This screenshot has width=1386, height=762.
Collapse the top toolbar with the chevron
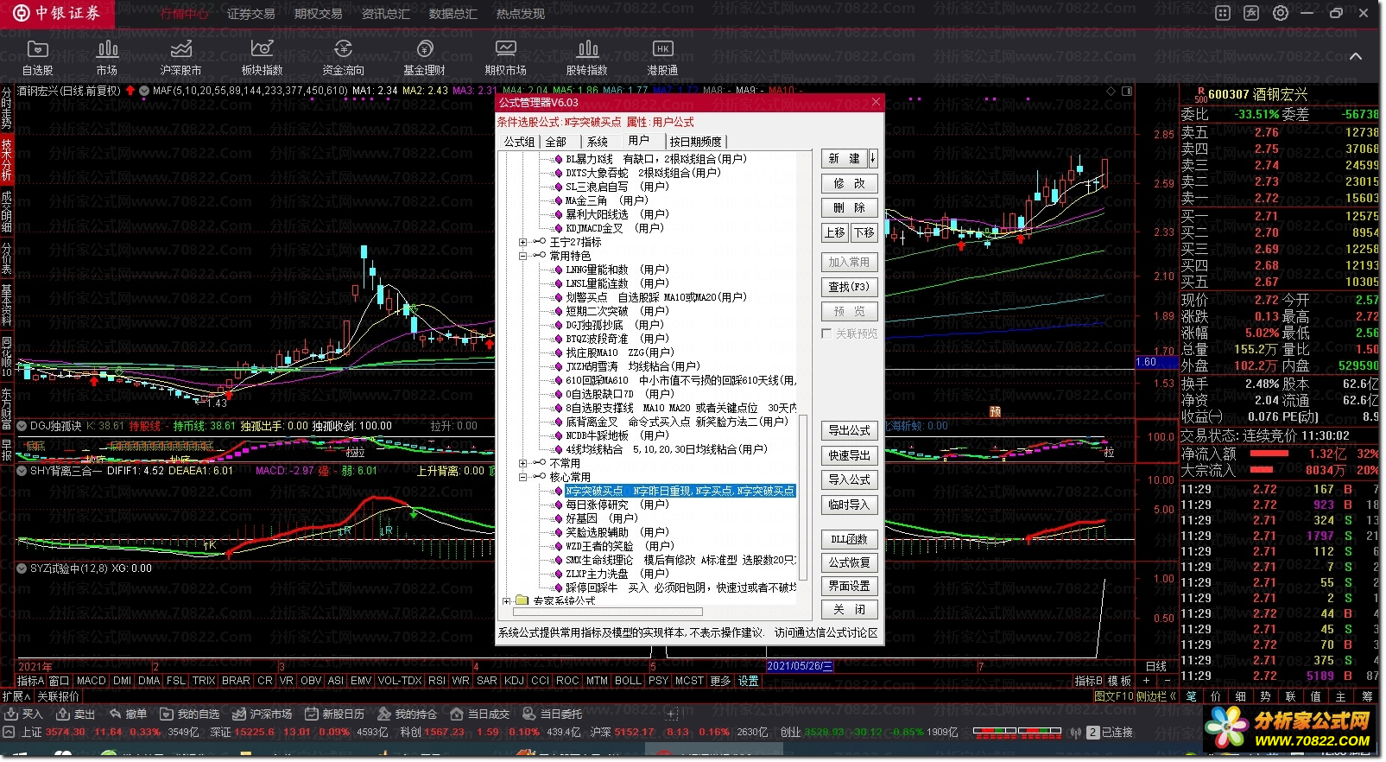(1356, 56)
